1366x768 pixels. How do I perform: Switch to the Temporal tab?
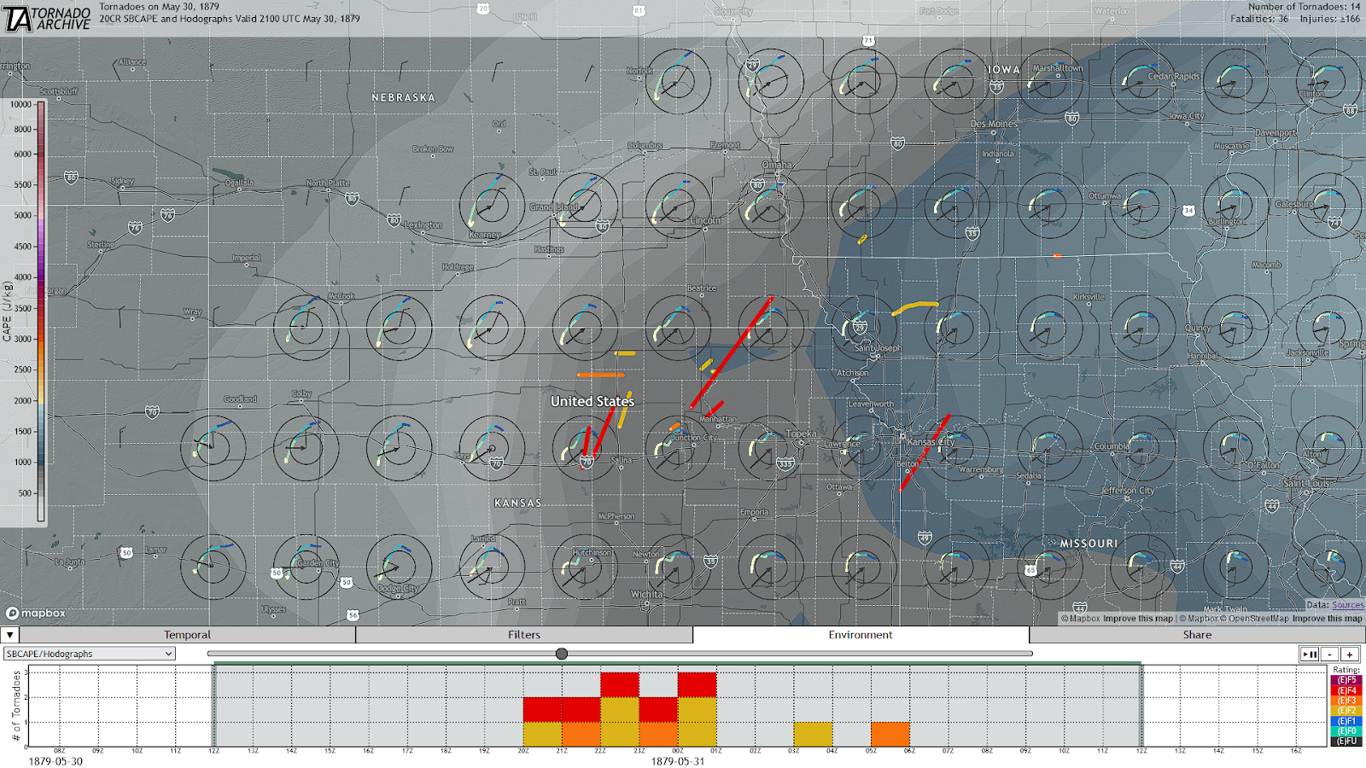pos(187,635)
